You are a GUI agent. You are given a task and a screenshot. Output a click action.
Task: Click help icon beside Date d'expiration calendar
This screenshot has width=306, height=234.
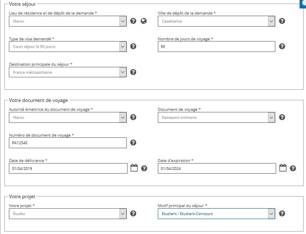(x=293, y=168)
